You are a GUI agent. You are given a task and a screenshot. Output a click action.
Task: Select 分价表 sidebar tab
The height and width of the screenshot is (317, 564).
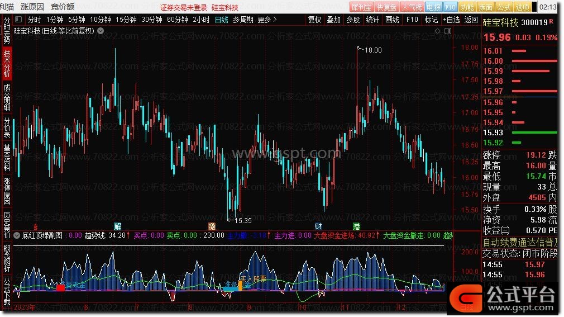pos(7,127)
